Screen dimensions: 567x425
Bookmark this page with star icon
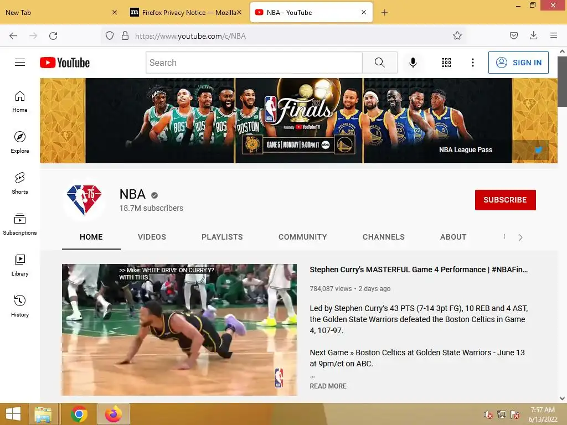(457, 35)
